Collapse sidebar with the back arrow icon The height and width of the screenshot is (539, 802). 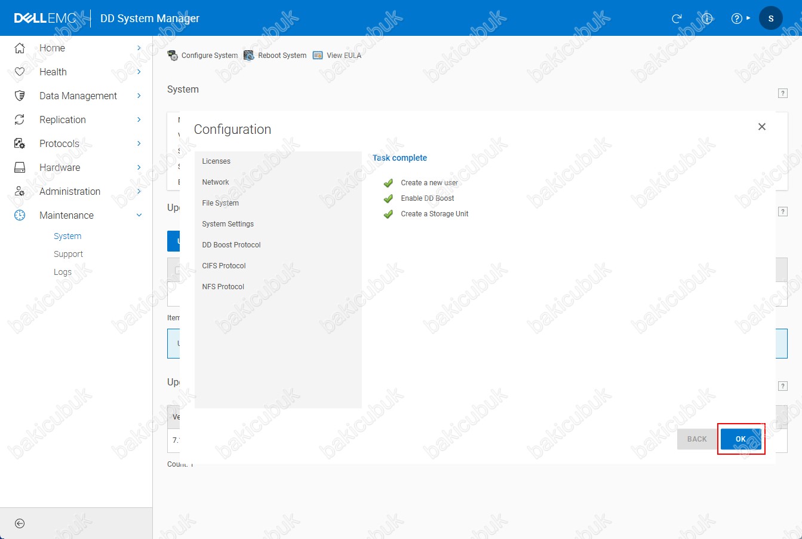point(20,523)
